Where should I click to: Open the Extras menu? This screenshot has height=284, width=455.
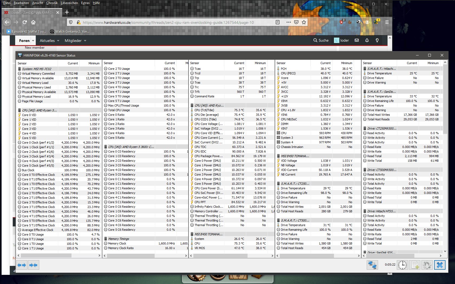85,3
